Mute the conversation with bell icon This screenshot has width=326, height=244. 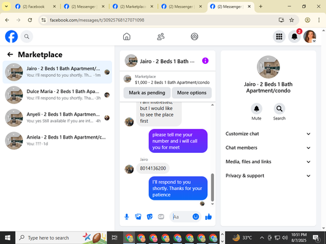[x=256, y=109]
